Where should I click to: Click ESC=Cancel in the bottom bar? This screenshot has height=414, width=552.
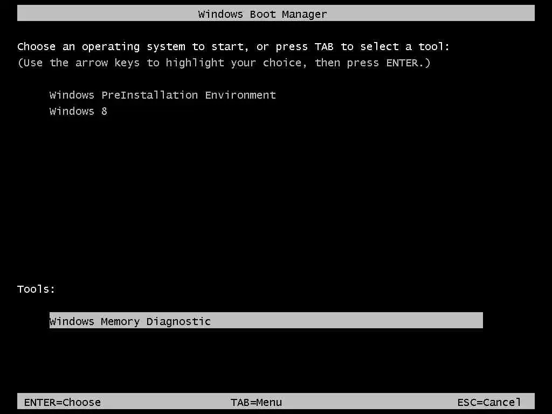coord(489,402)
